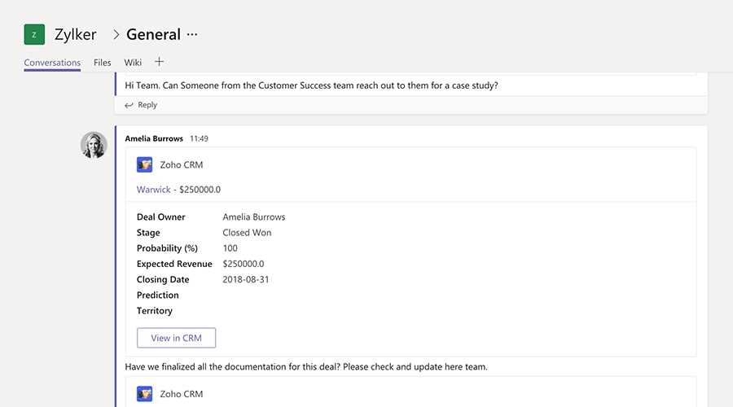Screen dimensions: 733x407
Task: Click the 11:49 message timestamp
Action: pyautogui.click(x=199, y=138)
